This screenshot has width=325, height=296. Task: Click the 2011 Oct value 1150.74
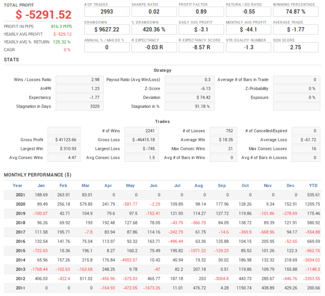(x=244, y=288)
